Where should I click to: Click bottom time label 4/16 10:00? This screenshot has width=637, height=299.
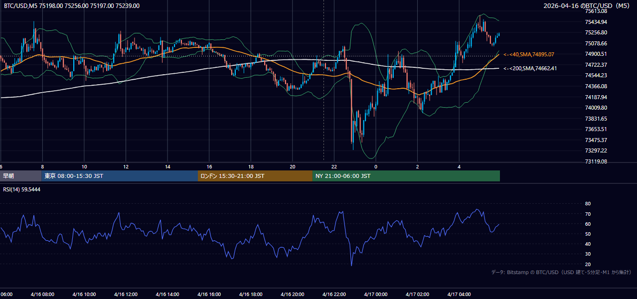pos(84,295)
